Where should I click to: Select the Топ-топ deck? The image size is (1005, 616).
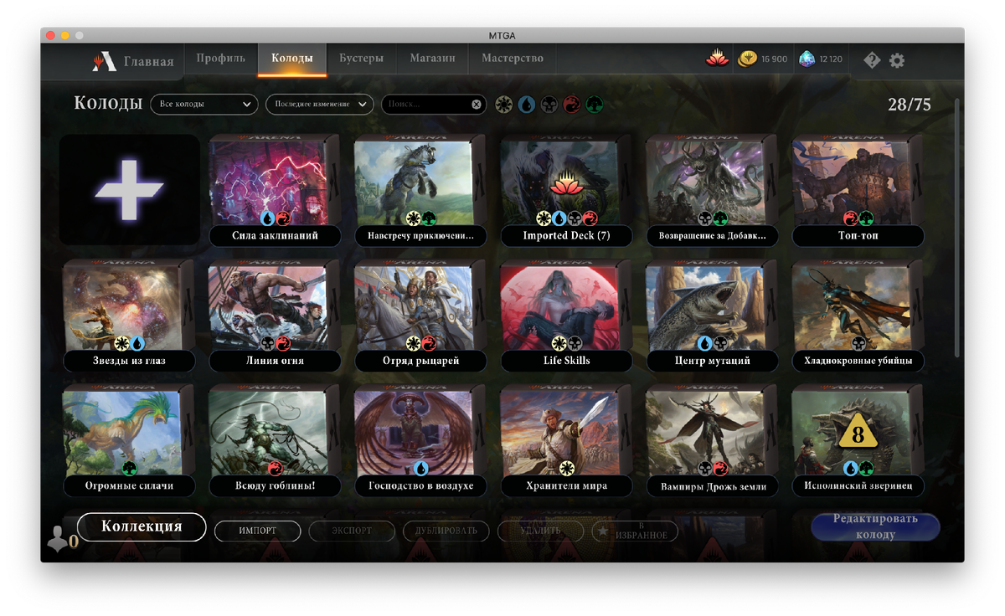[x=858, y=190]
